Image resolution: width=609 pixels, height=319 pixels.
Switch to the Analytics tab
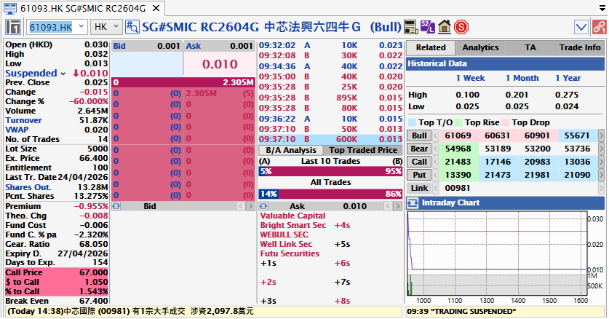pos(481,47)
